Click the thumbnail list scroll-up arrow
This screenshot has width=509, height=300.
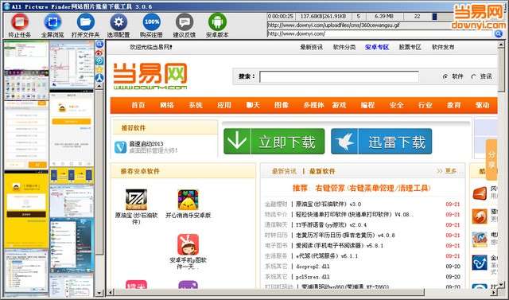(x=99, y=86)
